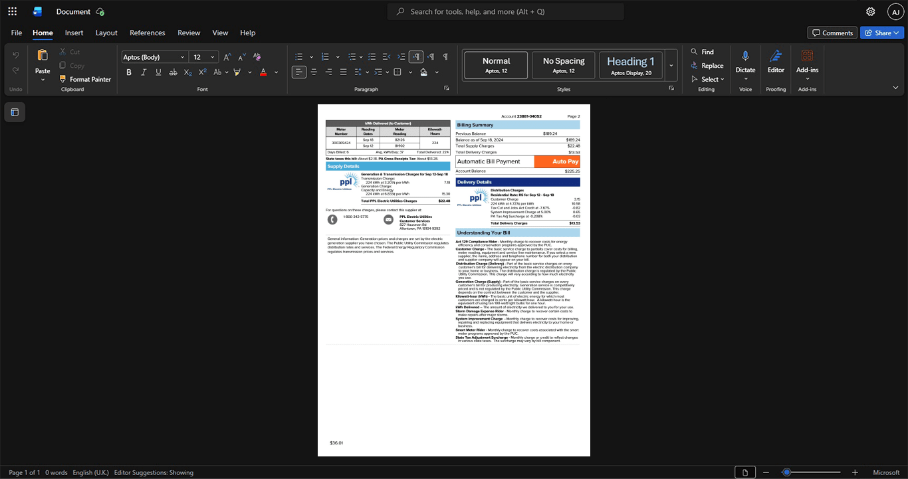908x479 pixels.
Task: Click the Format Painter tool
Action: click(85, 79)
